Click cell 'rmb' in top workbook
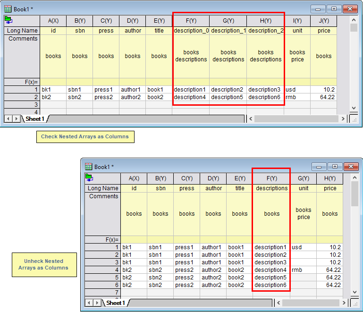363x312 pixels. [x=297, y=97]
